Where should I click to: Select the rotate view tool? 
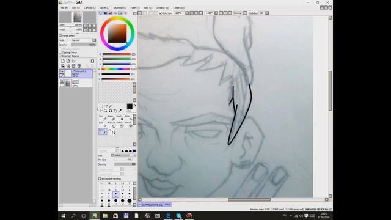(x=111, y=111)
